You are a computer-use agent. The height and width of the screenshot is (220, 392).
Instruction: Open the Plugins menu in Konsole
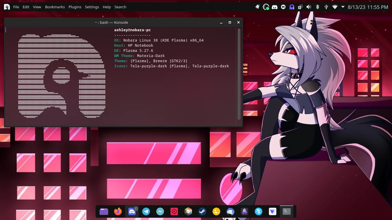(x=75, y=7)
